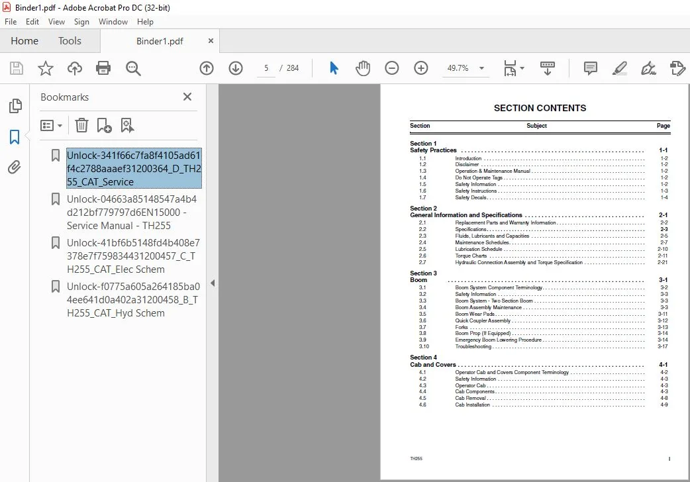
Task: Upload file to Document Cloud
Action: 74,68
